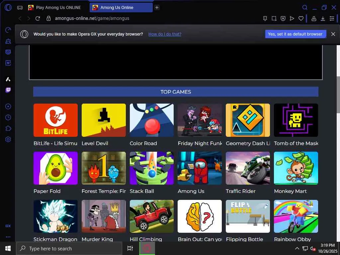Open the Monkey Mart game thumbnail
This screenshot has width=340, height=255.
tap(296, 168)
